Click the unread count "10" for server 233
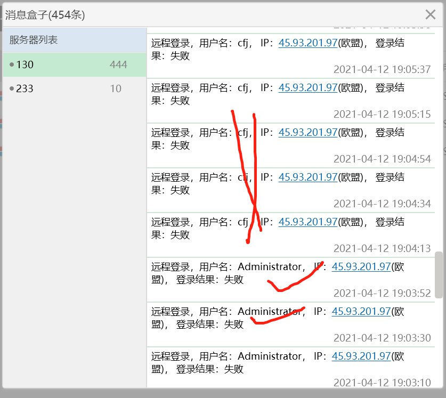The width and height of the screenshot is (446, 398). [115, 88]
